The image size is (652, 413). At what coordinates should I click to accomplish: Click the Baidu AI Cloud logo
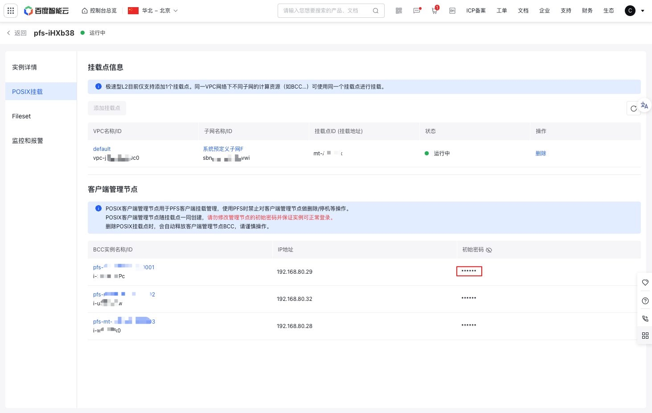[46, 11]
